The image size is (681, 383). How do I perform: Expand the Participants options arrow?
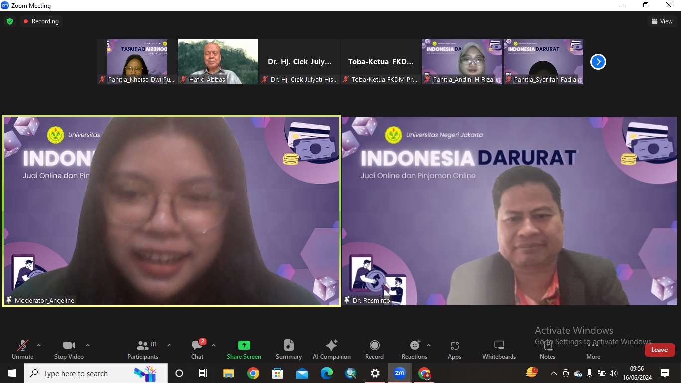[169, 345]
